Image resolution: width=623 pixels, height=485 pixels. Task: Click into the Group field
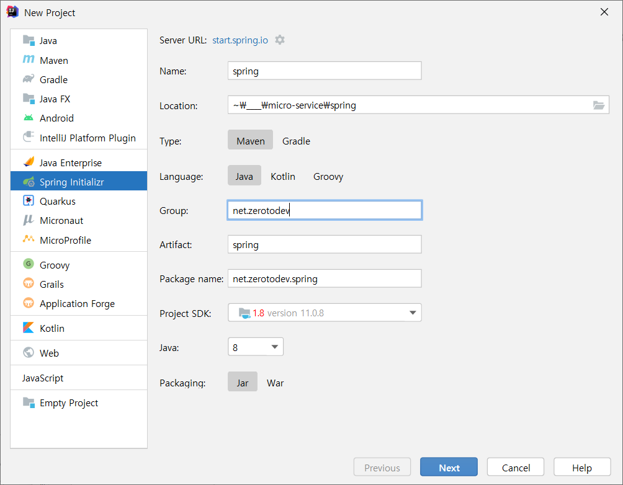click(x=325, y=210)
